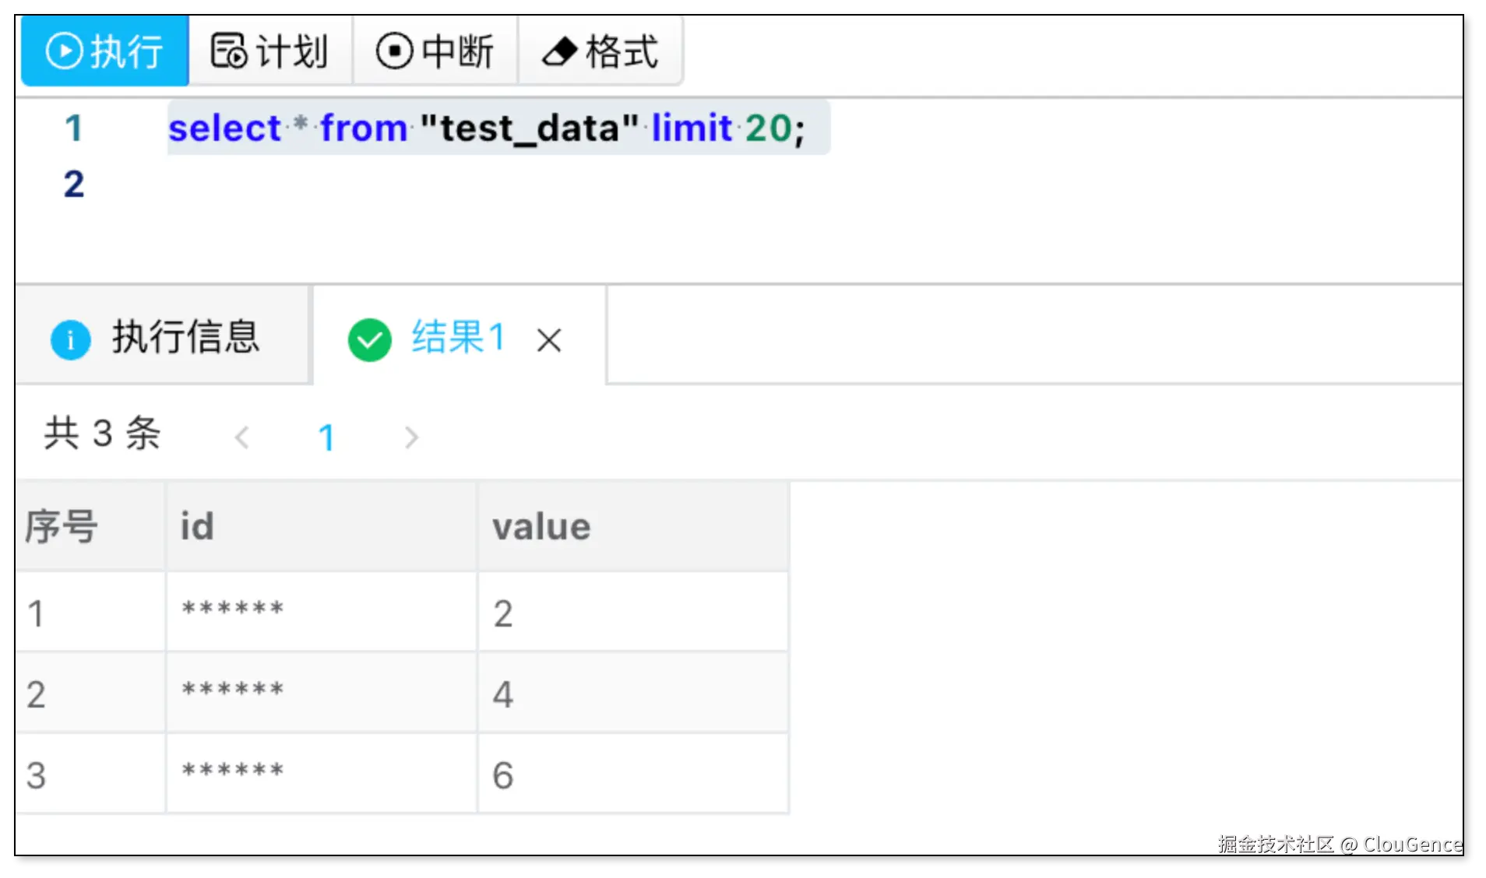Click the 格式 format eraser icon

559,52
